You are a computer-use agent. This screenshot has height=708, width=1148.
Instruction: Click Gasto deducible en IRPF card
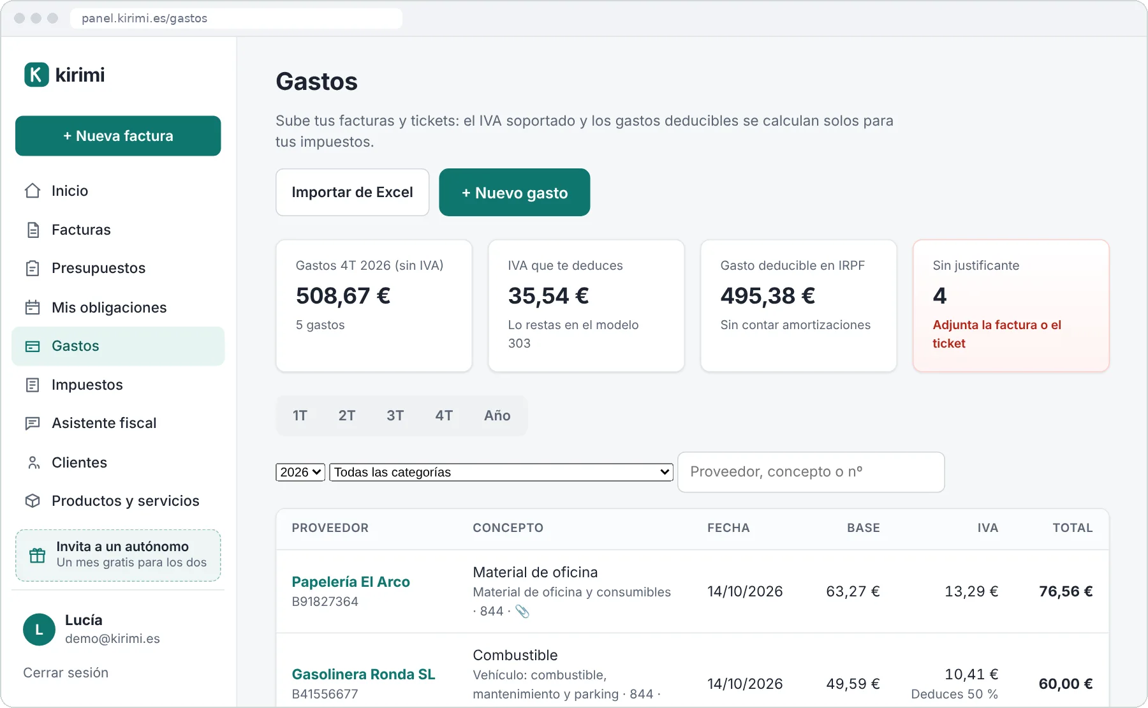798,306
